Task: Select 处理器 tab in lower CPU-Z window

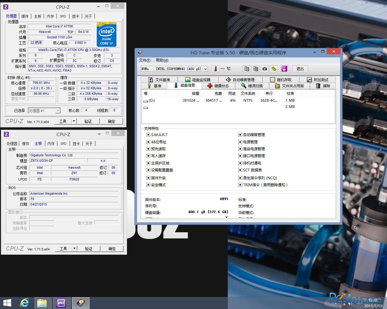Action: click(12, 144)
